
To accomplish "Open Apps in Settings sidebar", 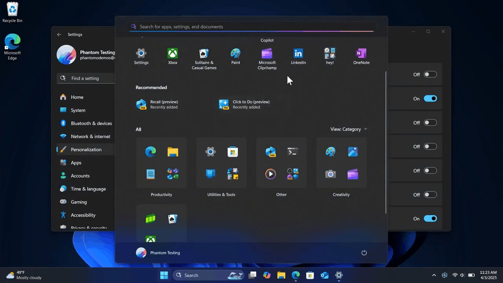I will pos(86,162).
